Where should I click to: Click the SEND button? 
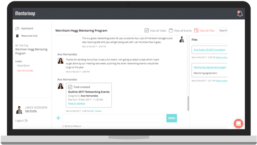[x=171, y=118]
